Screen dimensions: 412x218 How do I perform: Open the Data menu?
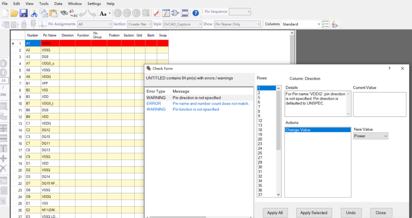tap(58, 4)
